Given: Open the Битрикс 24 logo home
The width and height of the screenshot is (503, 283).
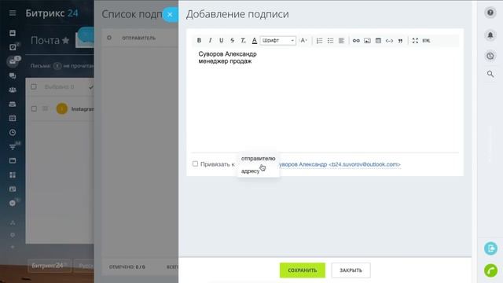Looking at the screenshot, I should tap(52, 13).
